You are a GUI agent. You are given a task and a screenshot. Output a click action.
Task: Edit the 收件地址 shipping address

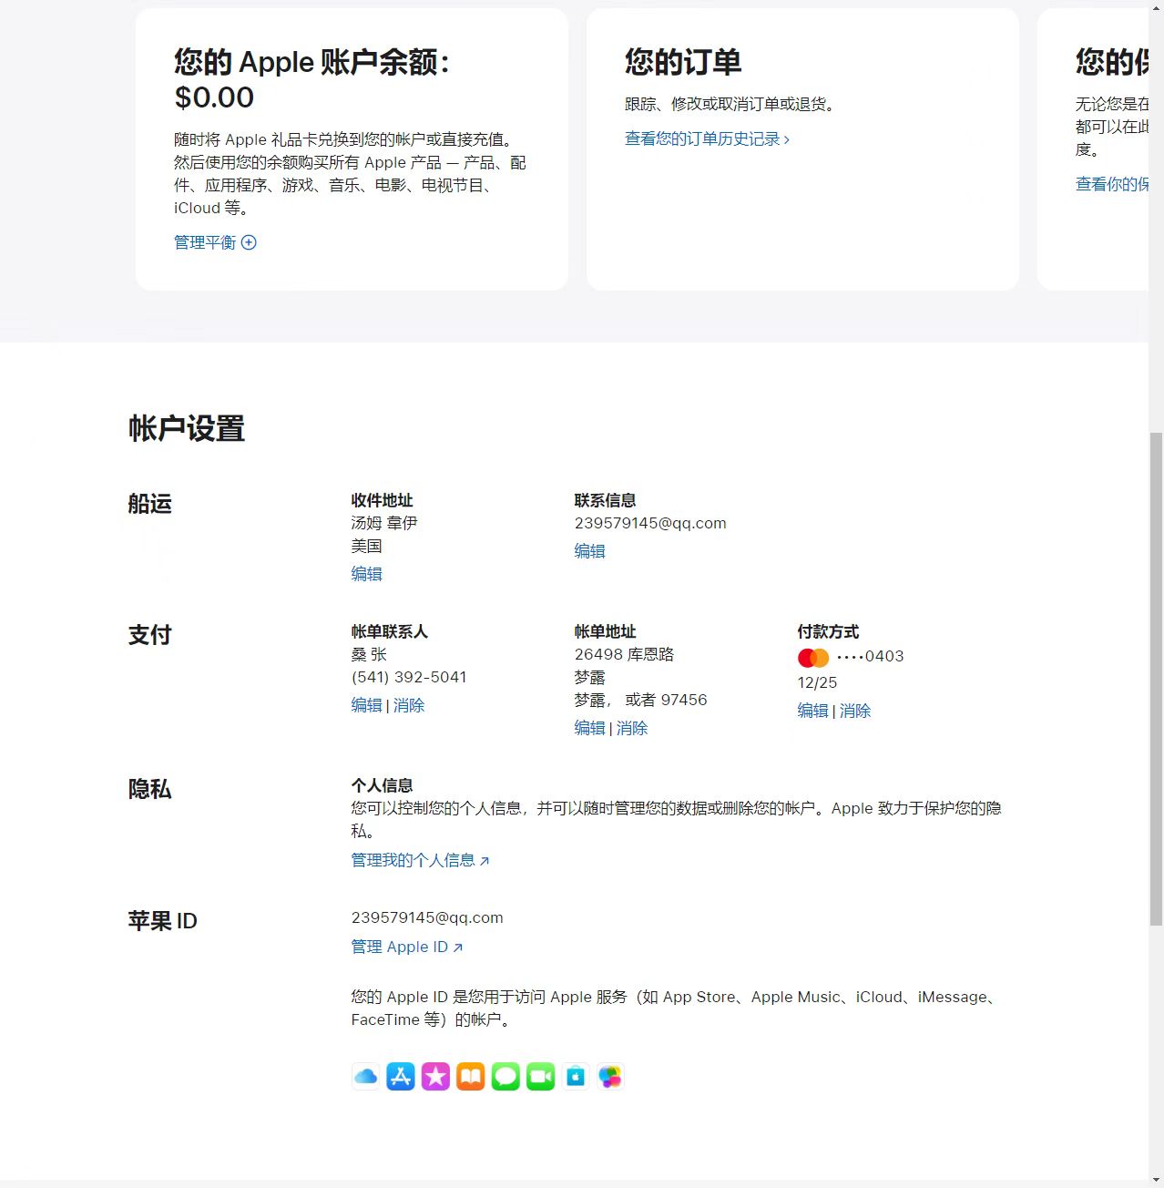click(x=366, y=574)
